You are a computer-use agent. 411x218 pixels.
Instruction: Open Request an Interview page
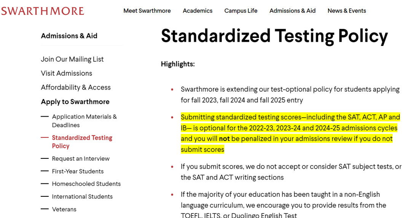81,159
